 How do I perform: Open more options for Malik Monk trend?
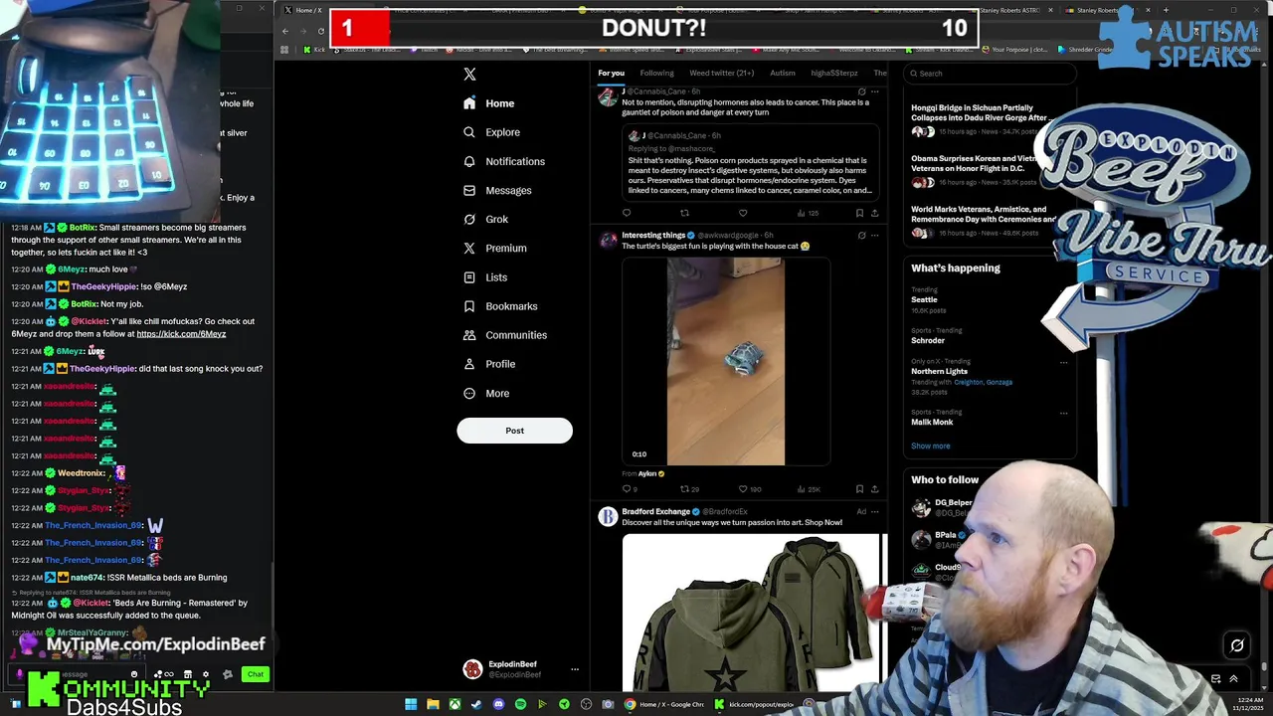1063,413
